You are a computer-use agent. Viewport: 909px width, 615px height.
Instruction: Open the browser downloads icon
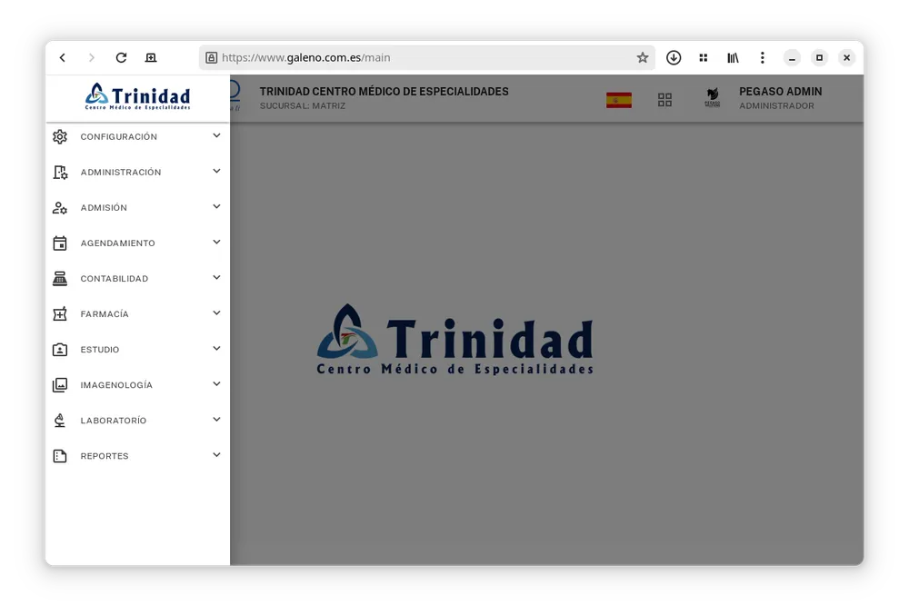[x=673, y=57]
